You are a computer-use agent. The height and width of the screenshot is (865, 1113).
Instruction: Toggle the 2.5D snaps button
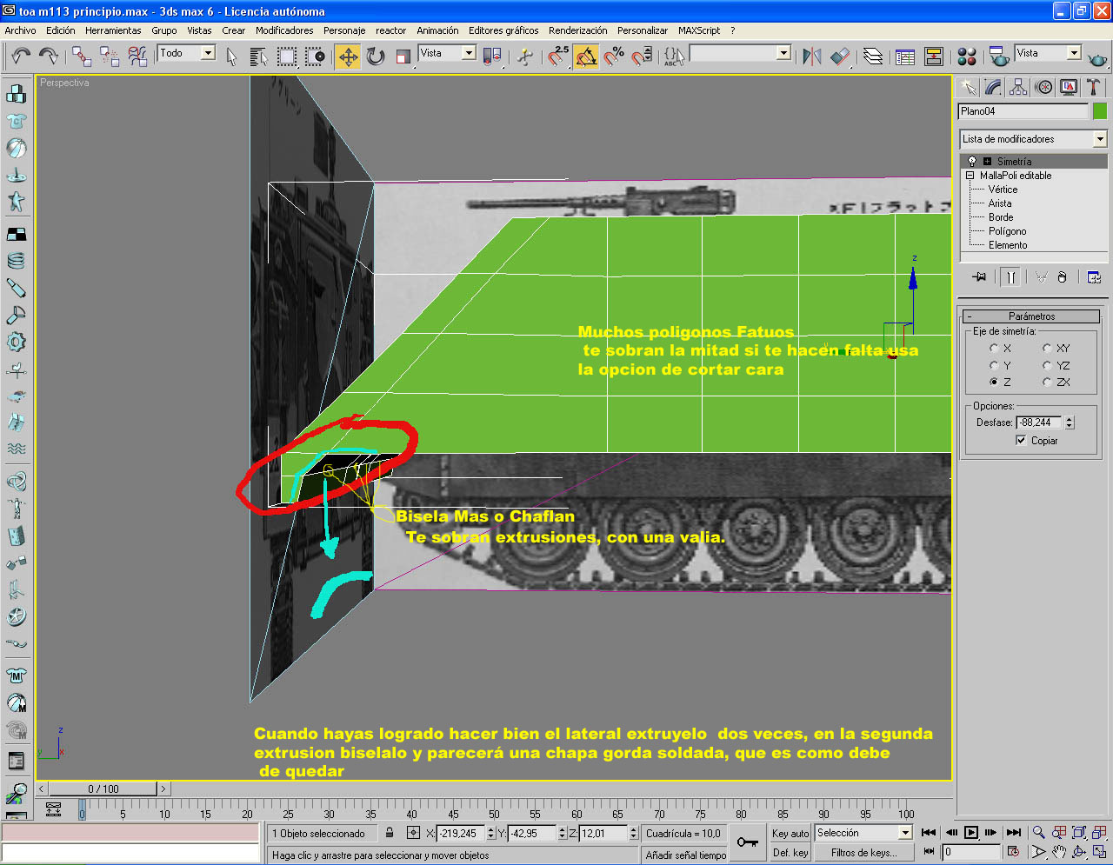[x=557, y=57]
